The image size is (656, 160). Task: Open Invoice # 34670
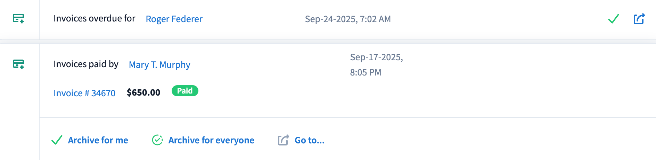[84, 93]
